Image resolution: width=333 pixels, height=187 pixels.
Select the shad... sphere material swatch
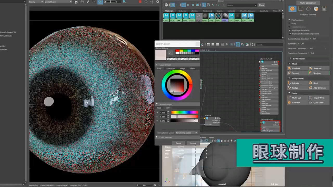(225, 17)
